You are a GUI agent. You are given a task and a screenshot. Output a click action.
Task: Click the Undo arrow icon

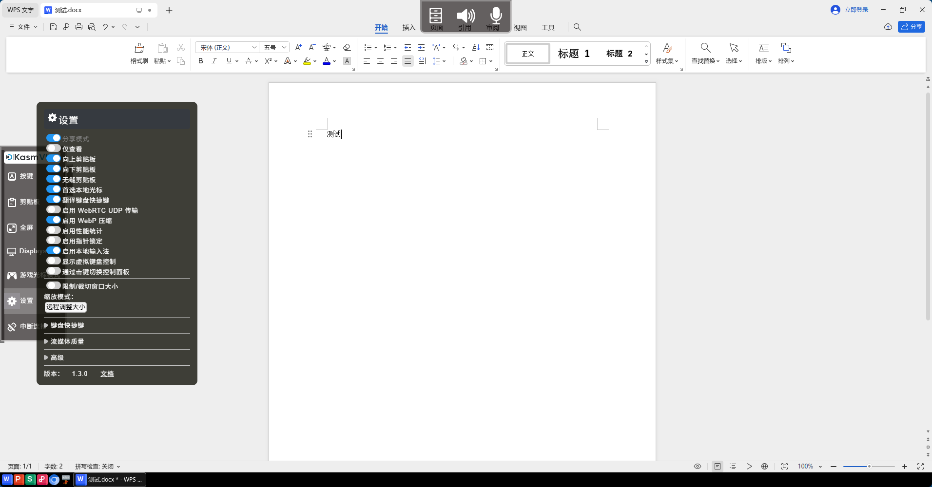(x=105, y=27)
